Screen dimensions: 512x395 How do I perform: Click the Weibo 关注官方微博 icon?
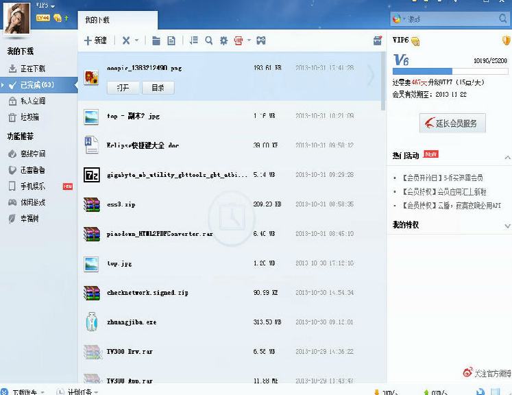pos(467,372)
